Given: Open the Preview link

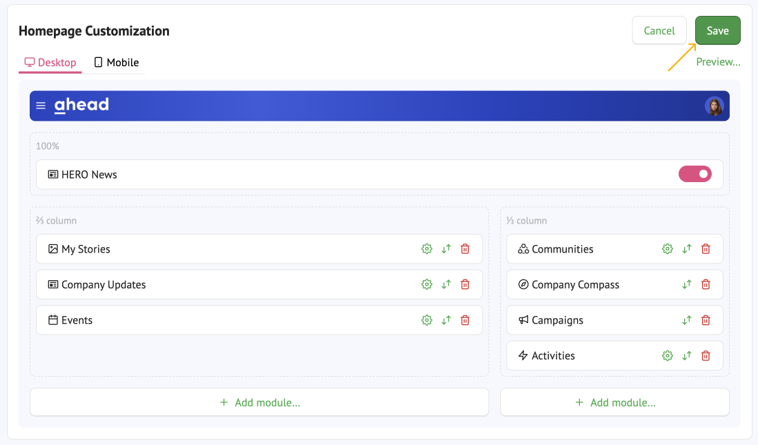Looking at the screenshot, I should [718, 61].
